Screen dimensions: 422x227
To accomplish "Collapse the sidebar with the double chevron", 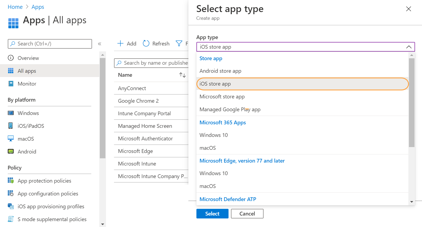I will pos(100,44).
